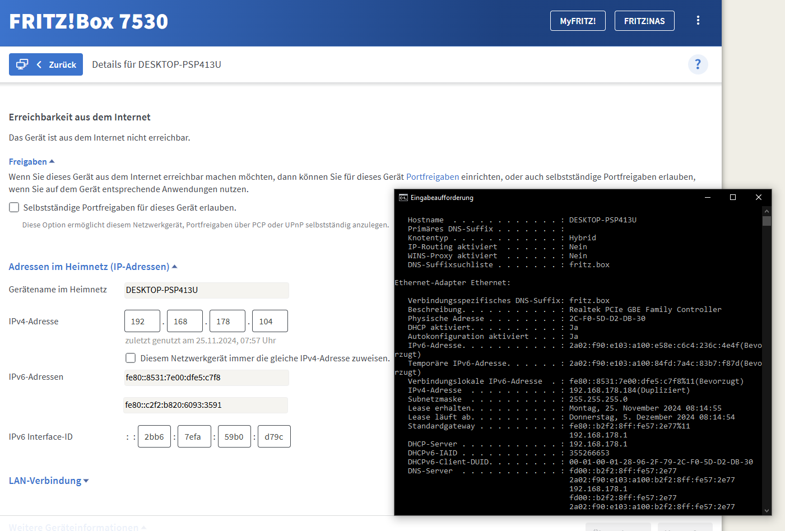Image resolution: width=785 pixels, height=531 pixels.
Task: Close the Eingabeaufforderung window
Action: [x=758, y=197]
